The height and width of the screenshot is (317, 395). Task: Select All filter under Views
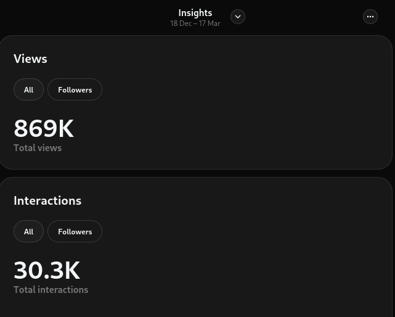tap(28, 90)
